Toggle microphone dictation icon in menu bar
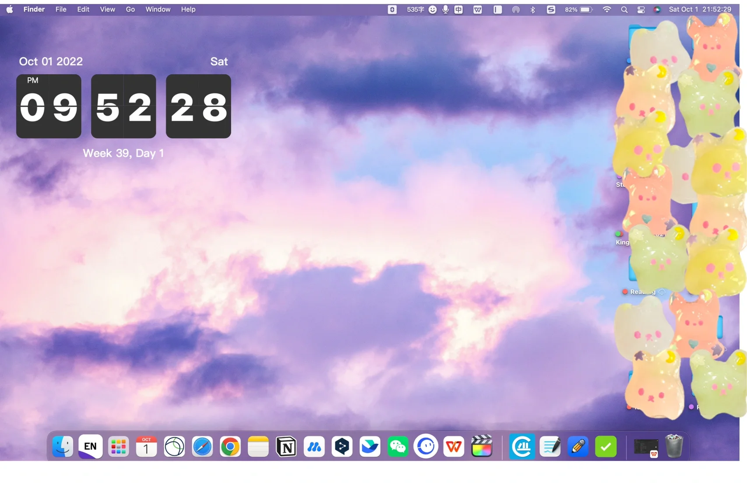This screenshot has height=484, width=747. [x=445, y=10]
